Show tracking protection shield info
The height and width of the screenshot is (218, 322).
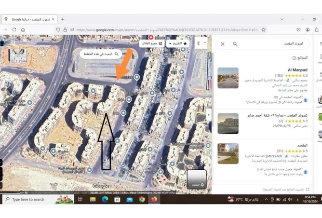(x=58, y=30)
